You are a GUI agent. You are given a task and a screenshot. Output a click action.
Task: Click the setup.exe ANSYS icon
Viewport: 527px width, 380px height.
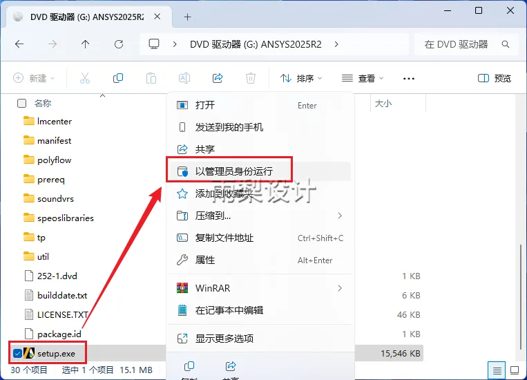29,354
